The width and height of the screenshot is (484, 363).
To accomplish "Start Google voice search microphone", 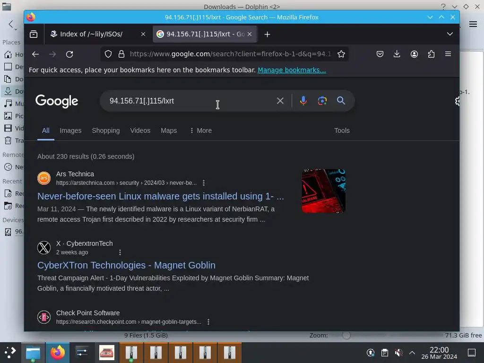I will point(303,101).
